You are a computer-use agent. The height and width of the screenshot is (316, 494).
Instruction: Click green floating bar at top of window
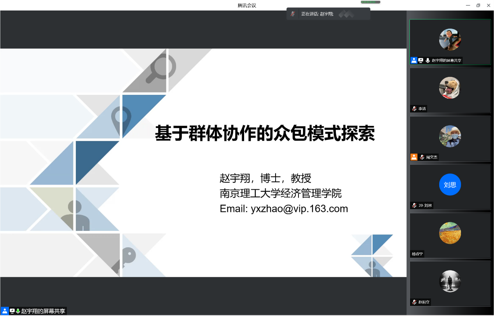click(x=370, y=2)
